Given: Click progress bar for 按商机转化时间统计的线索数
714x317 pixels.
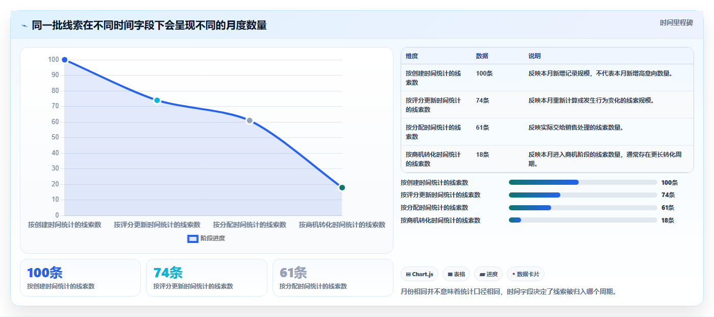Looking at the screenshot, I should (x=583, y=220).
